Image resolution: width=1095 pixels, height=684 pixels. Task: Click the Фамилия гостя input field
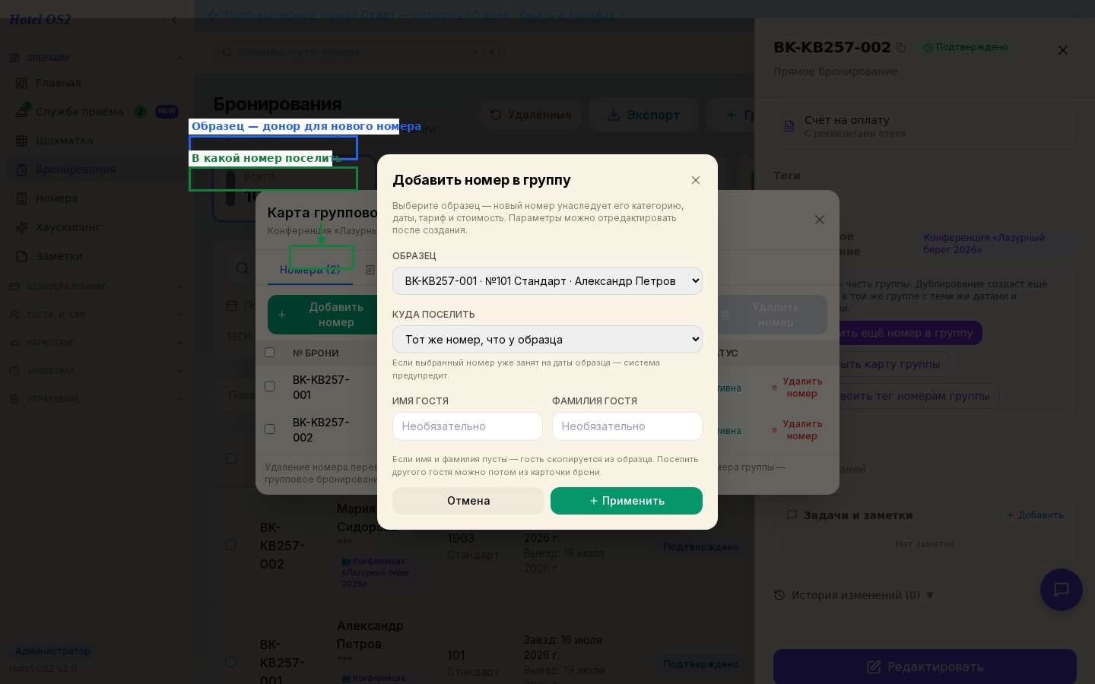tap(627, 426)
